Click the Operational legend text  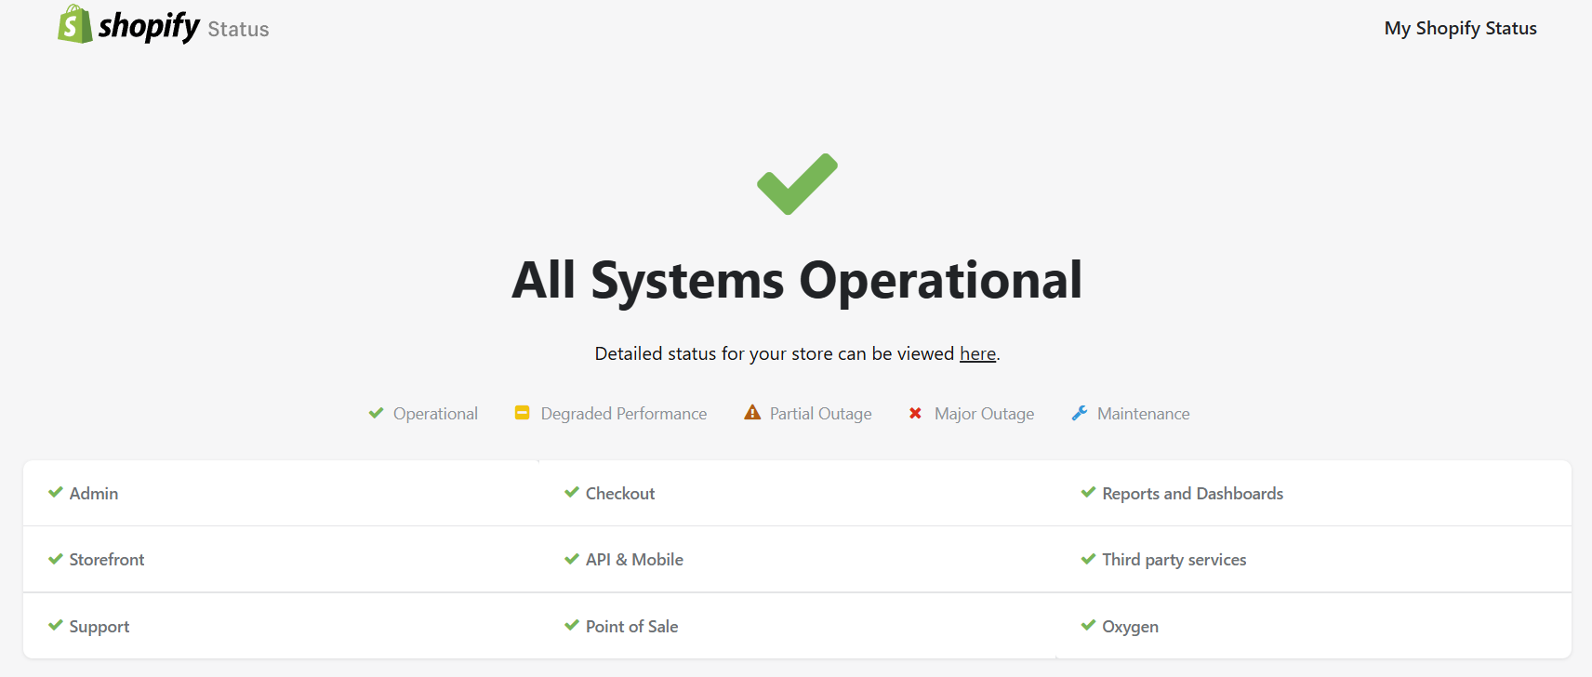coord(435,414)
